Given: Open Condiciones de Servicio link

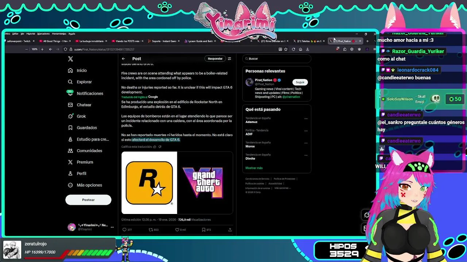Looking at the screenshot, I should click(257, 179).
